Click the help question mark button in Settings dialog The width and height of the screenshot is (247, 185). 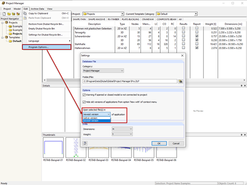tap(85, 143)
